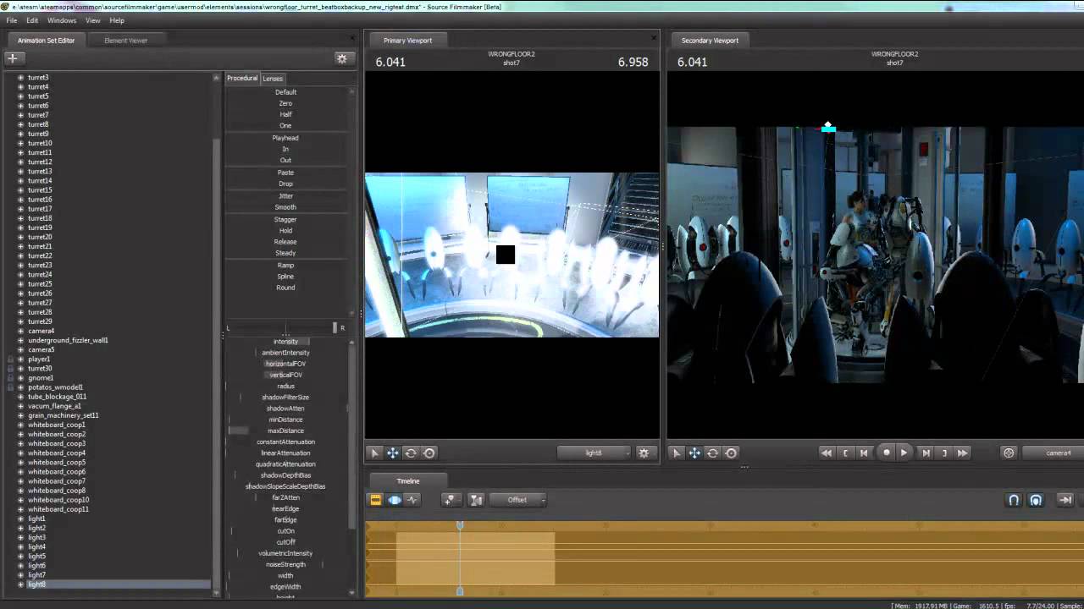Switch timeline to Graph Editor mode

tap(412, 500)
